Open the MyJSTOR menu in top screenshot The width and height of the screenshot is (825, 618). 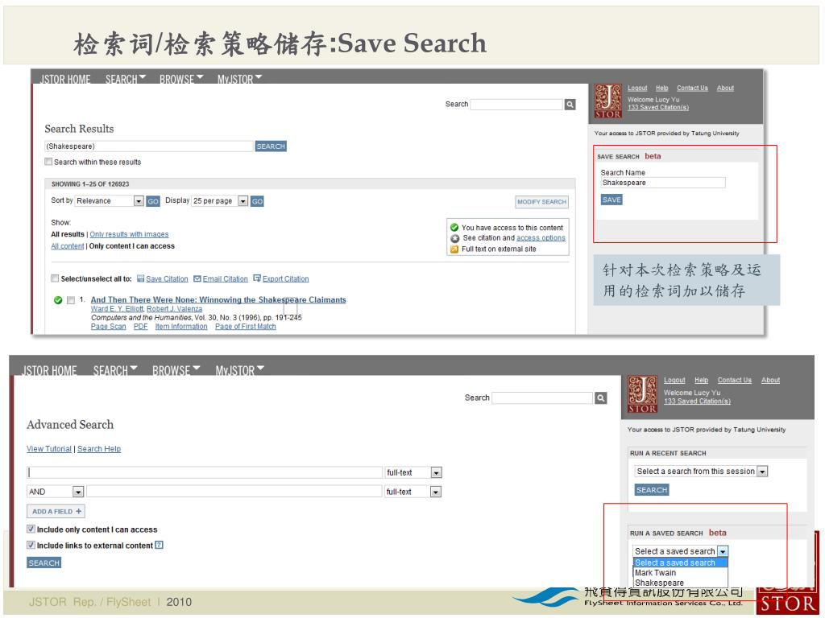click(x=239, y=80)
